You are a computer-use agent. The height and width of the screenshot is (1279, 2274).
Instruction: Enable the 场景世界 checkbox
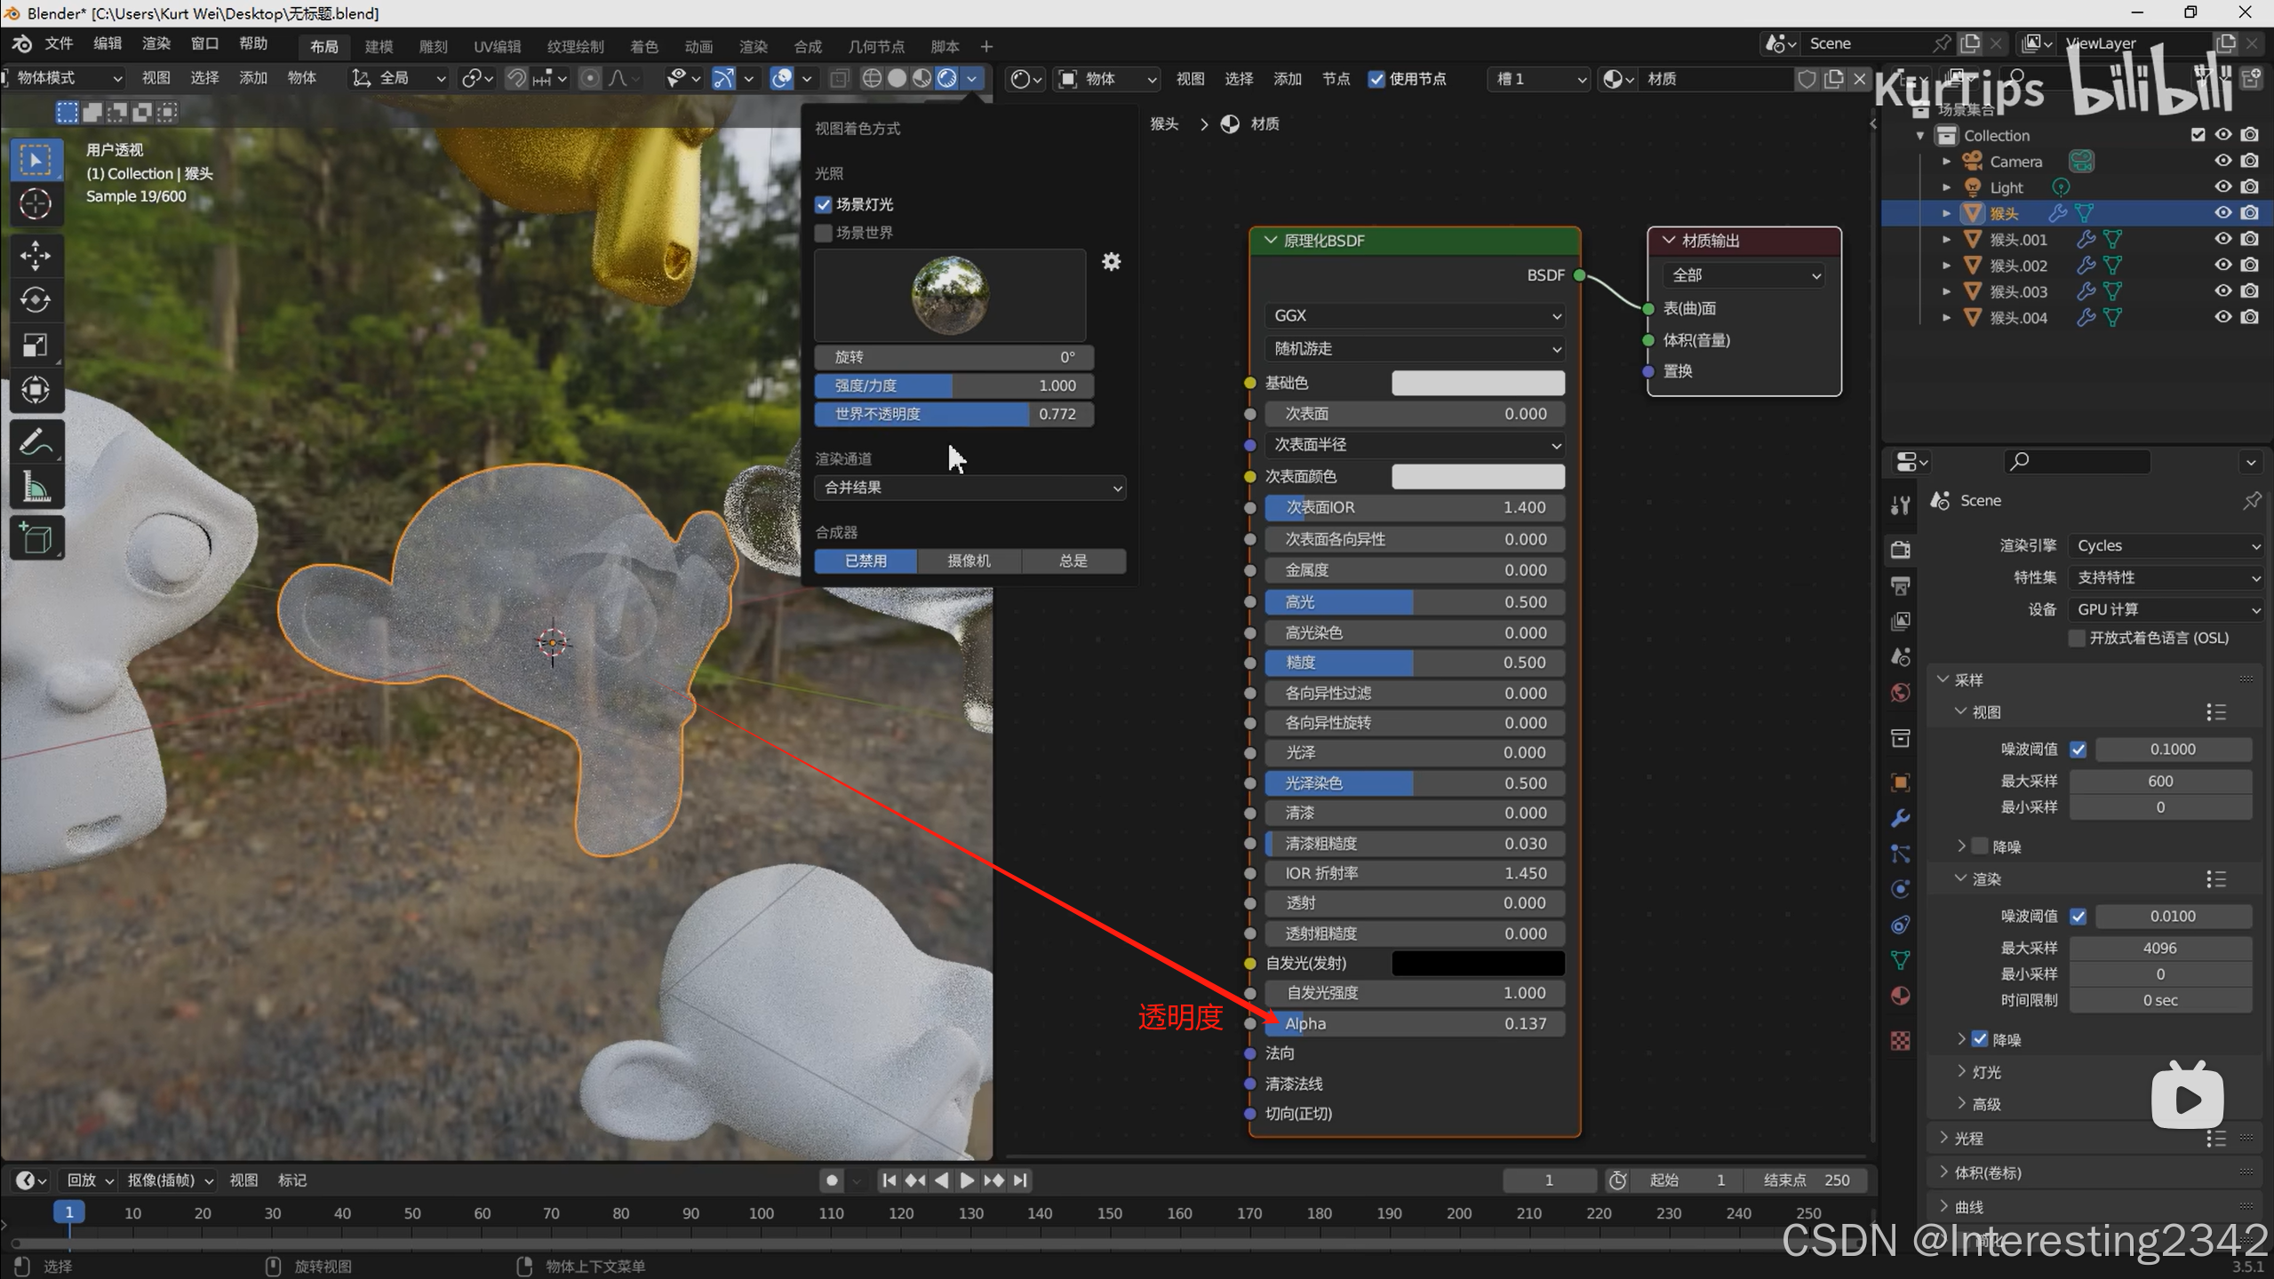point(824,233)
